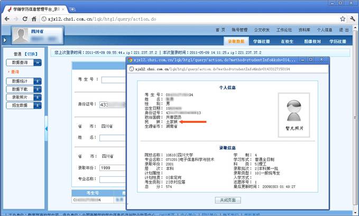Click the browser back arrow
This screenshot has width=359, height=216.
pos(6,19)
